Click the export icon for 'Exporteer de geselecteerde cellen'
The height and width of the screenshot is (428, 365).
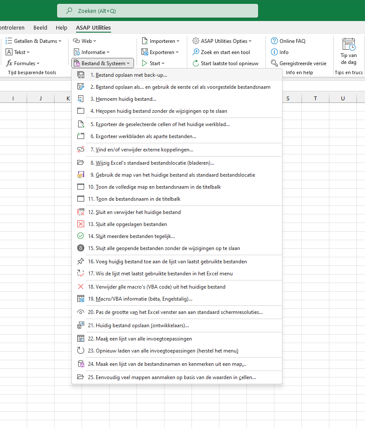coord(81,124)
